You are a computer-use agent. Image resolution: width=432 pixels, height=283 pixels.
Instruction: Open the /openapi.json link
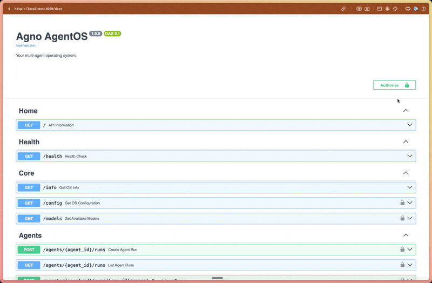(x=26, y=45)
